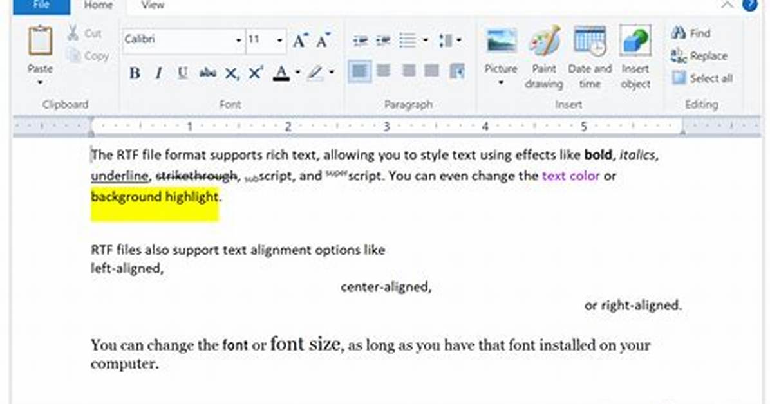
Task: Justify the paragraph text
Action: (431, 71)
